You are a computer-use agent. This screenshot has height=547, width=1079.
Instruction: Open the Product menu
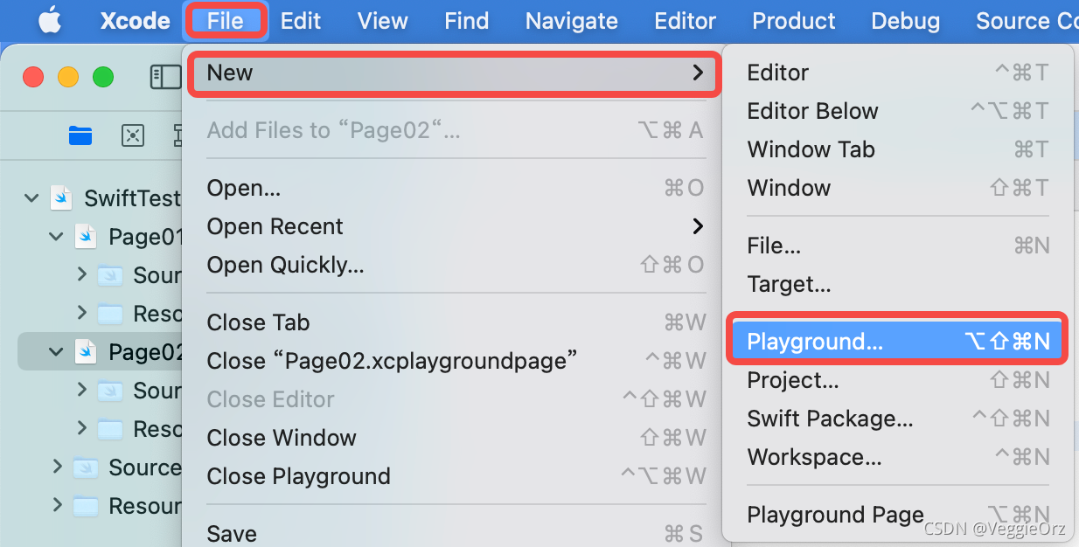pos(794,21)
